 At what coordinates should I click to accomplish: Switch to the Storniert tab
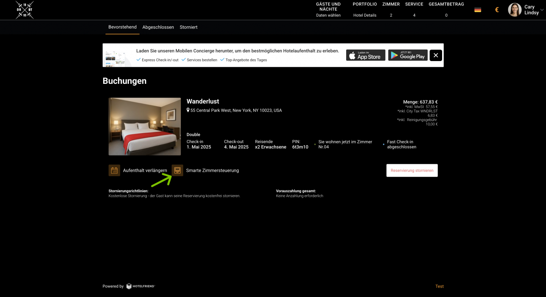pos(188,27)
